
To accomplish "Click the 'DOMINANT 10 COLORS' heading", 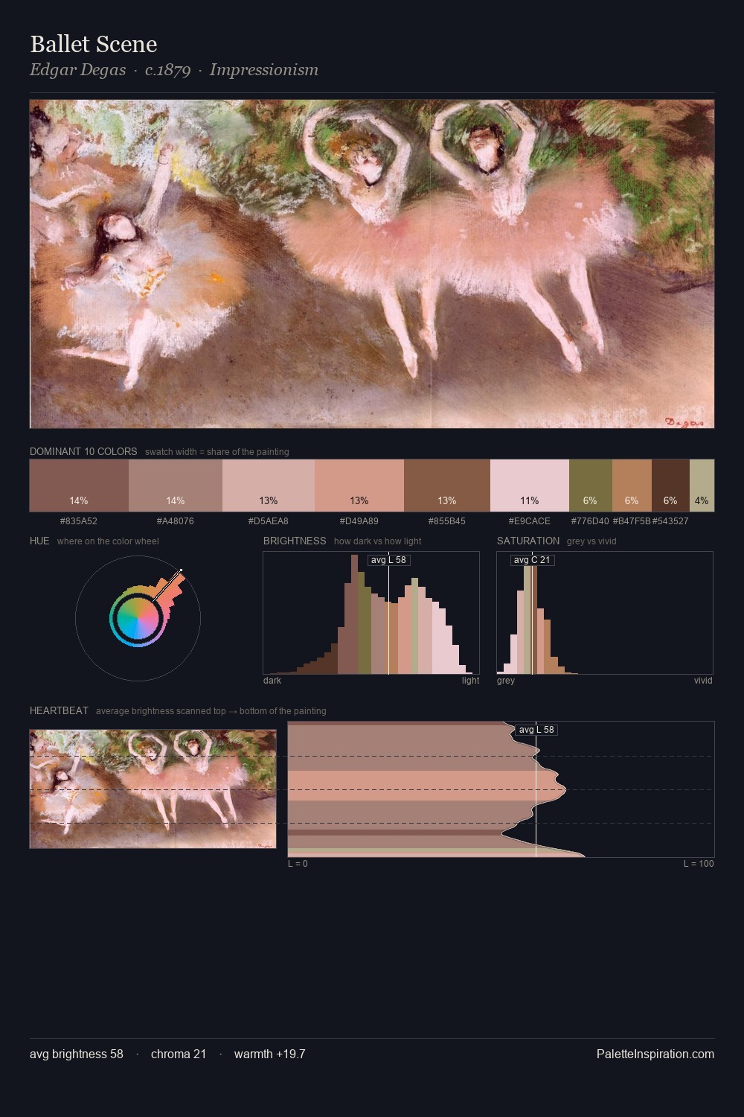I will [x=83, y=451].
